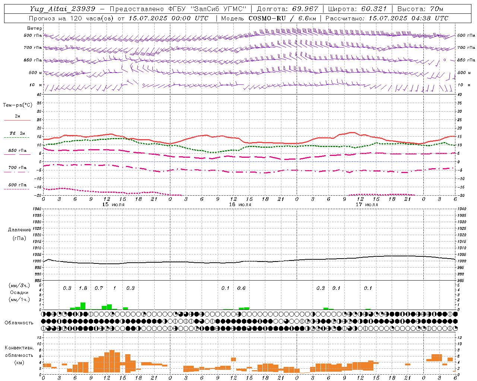The image size is (477, 381).
Task: Click the 0.6 precipitation value
Action: [x=241, y=288]
